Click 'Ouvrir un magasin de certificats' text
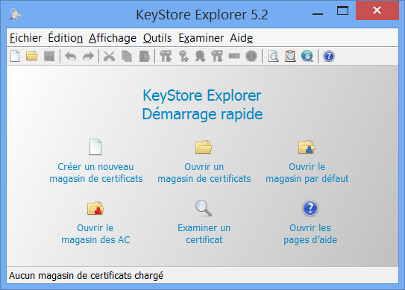 tap(204, 172)
